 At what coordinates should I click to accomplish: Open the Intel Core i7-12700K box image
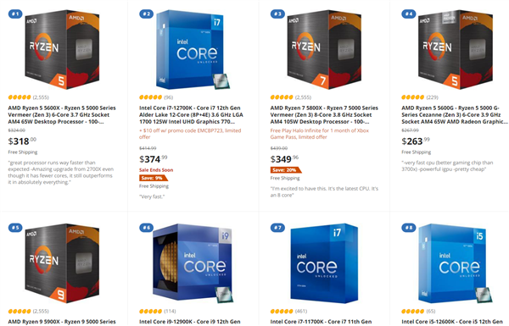(193, 50)
